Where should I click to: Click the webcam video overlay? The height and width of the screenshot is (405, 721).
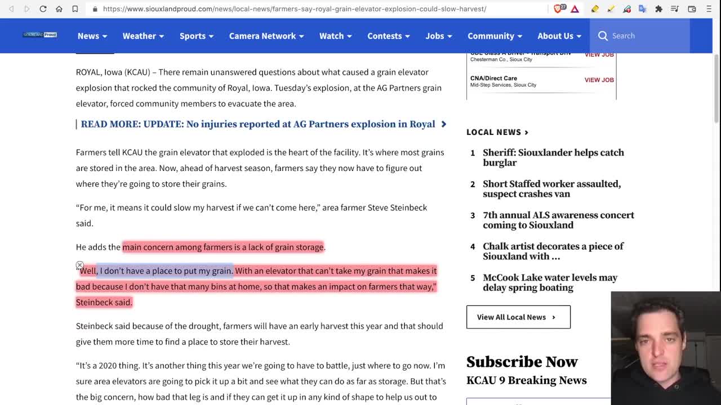click(665, 348)
